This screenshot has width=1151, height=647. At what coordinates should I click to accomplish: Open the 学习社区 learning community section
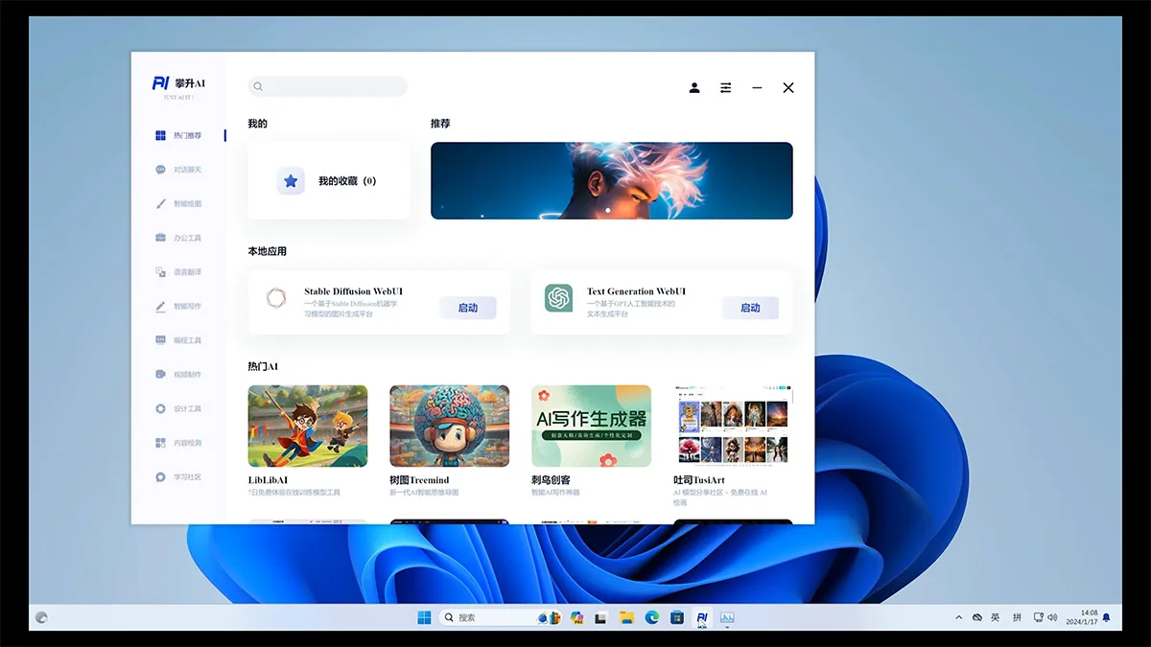click(x=178, y=476)
